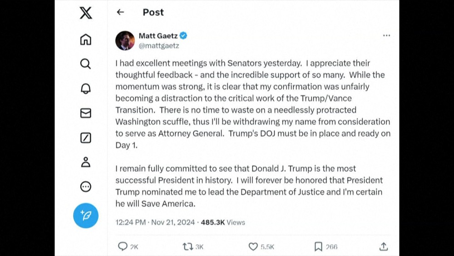Viewport: 454px width, 256px height.
Task: Open the Matt Gaetz display name link
Action: click(158, 35)
